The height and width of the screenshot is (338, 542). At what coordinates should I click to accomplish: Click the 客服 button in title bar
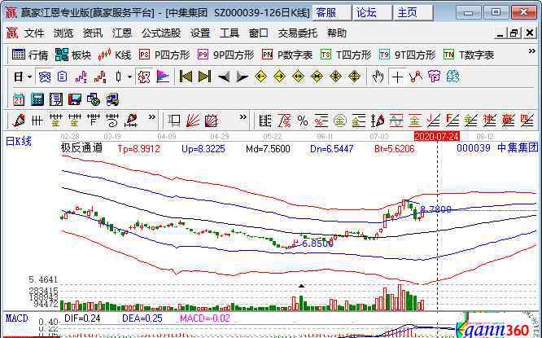[332, 13]
